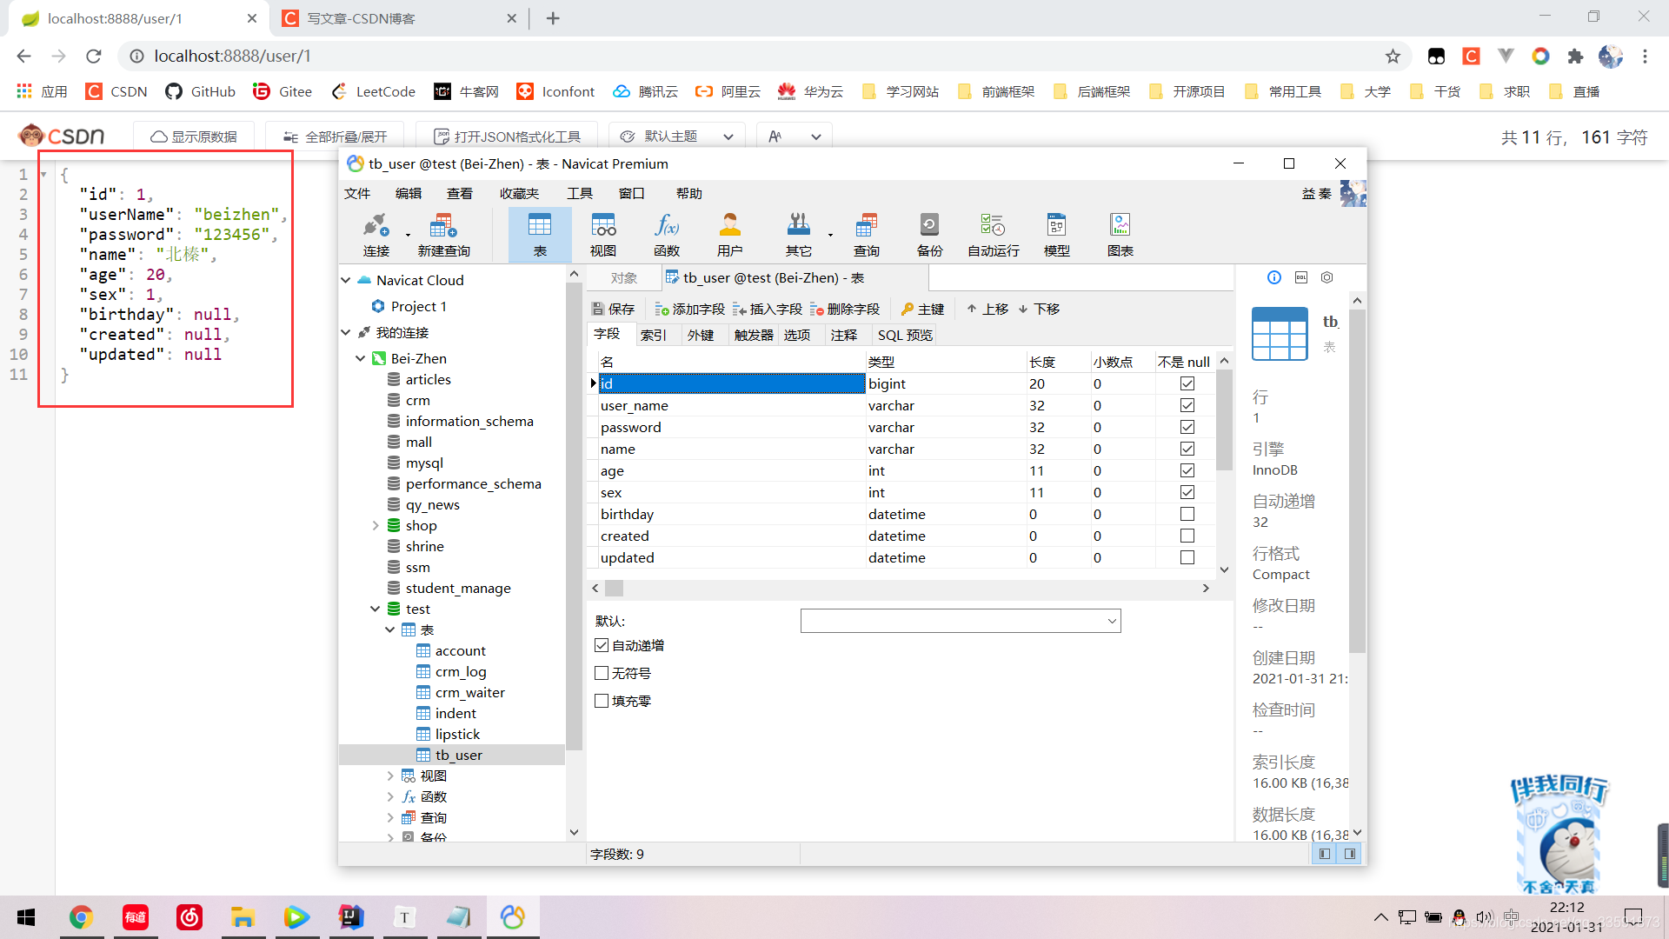Select the tb_user table in sidebar
The image size is (1669, 939).
[458, 755]
